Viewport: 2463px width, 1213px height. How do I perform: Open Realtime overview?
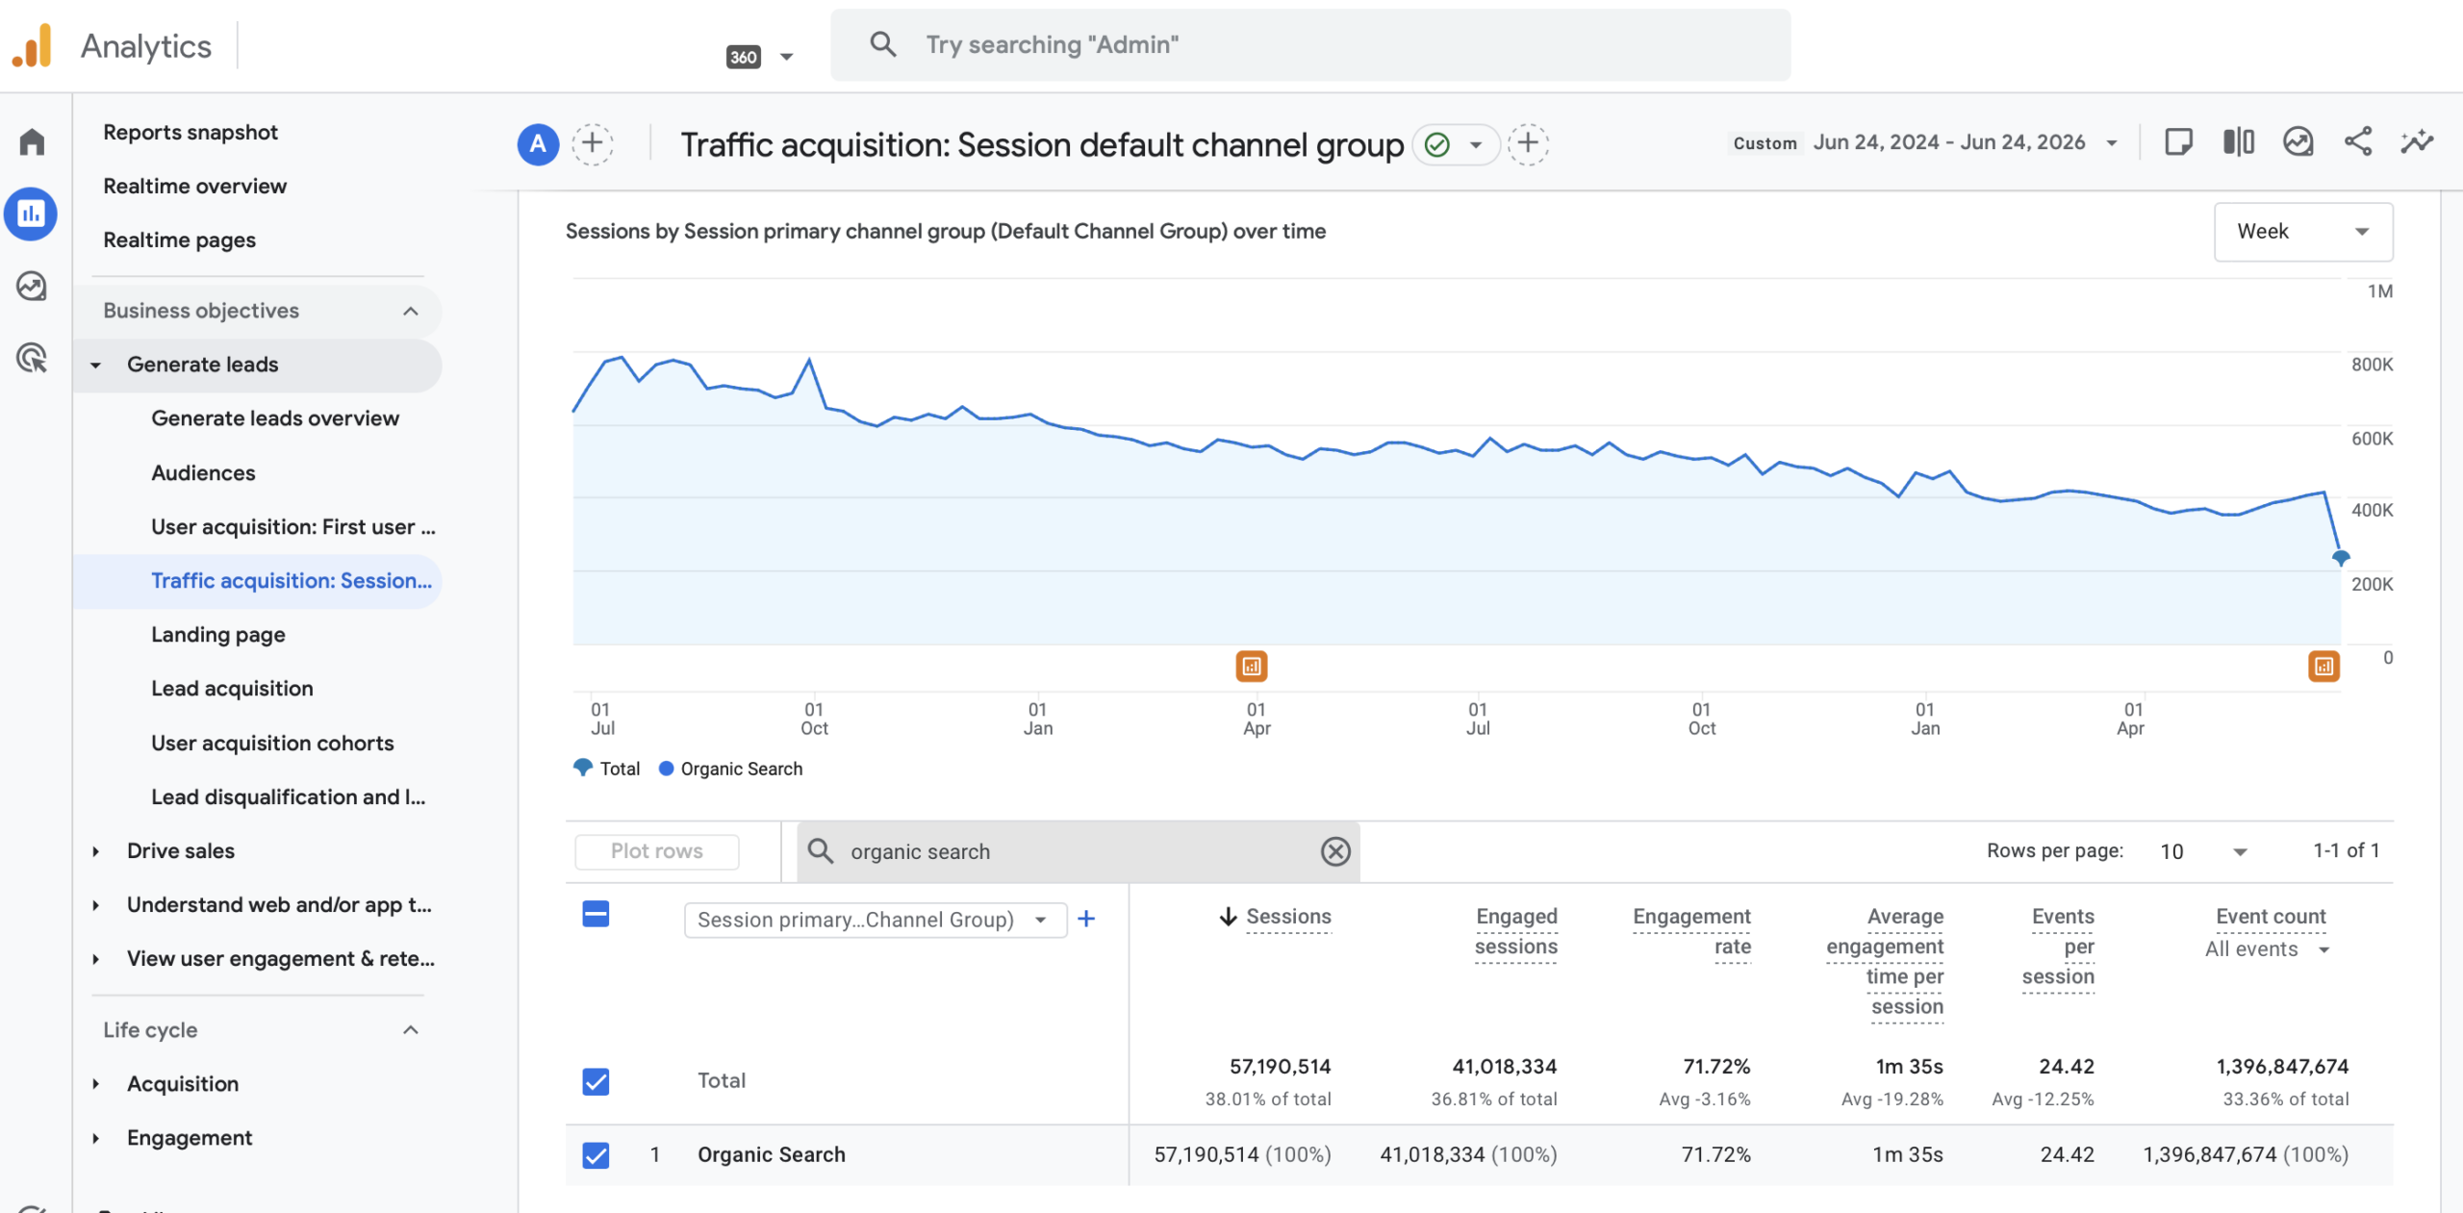click(x=195, y=186)
